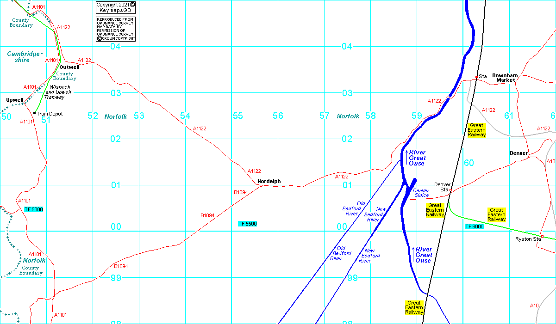Click the Great Eastern Railway label at bottom edge
The image size is (556, 324).
[414, 307]
